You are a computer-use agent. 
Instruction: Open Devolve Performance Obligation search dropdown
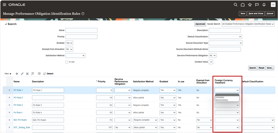pyautogui.click(x=212, y=56)
